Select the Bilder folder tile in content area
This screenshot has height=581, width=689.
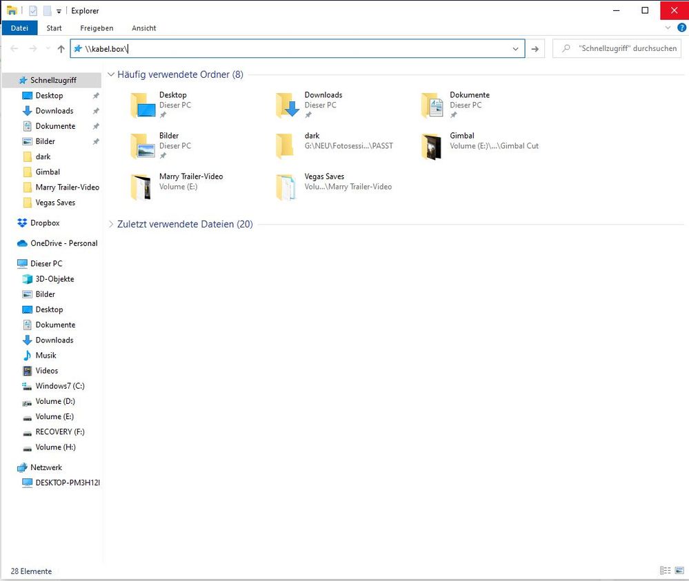[161, 146]
